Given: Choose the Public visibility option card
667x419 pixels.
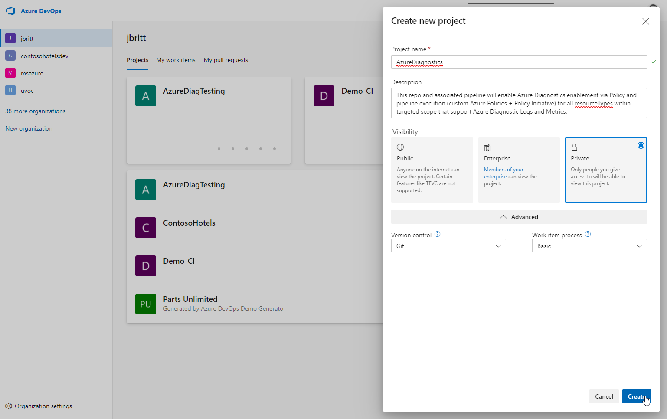Looking at the screenshot, I should coord(432,170).
